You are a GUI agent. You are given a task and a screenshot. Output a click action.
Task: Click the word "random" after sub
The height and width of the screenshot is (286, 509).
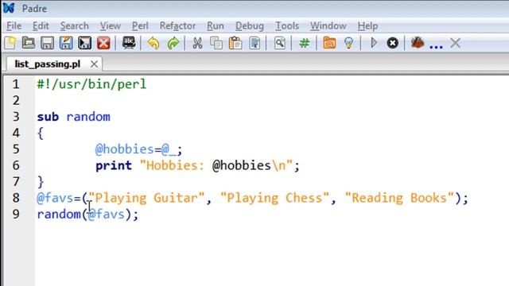(88, 117)
